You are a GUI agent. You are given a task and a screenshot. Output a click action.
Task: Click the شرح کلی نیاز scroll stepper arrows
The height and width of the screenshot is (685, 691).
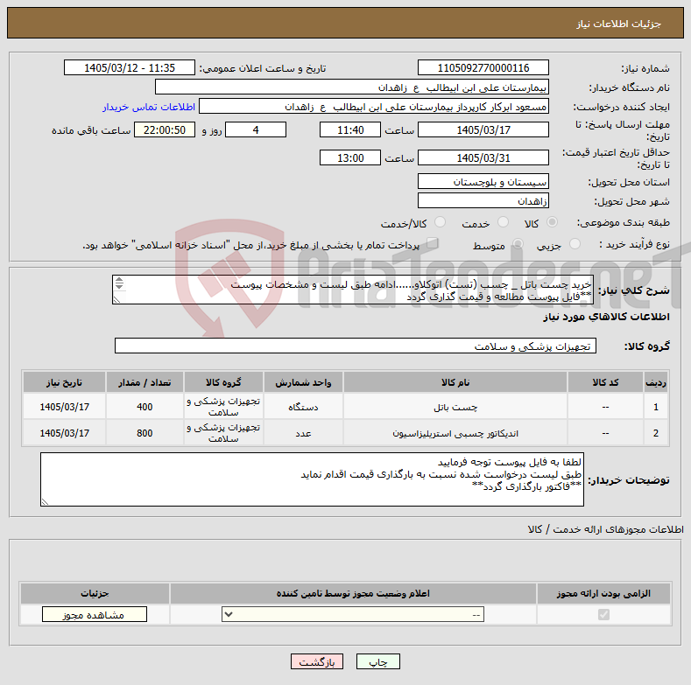119,283
